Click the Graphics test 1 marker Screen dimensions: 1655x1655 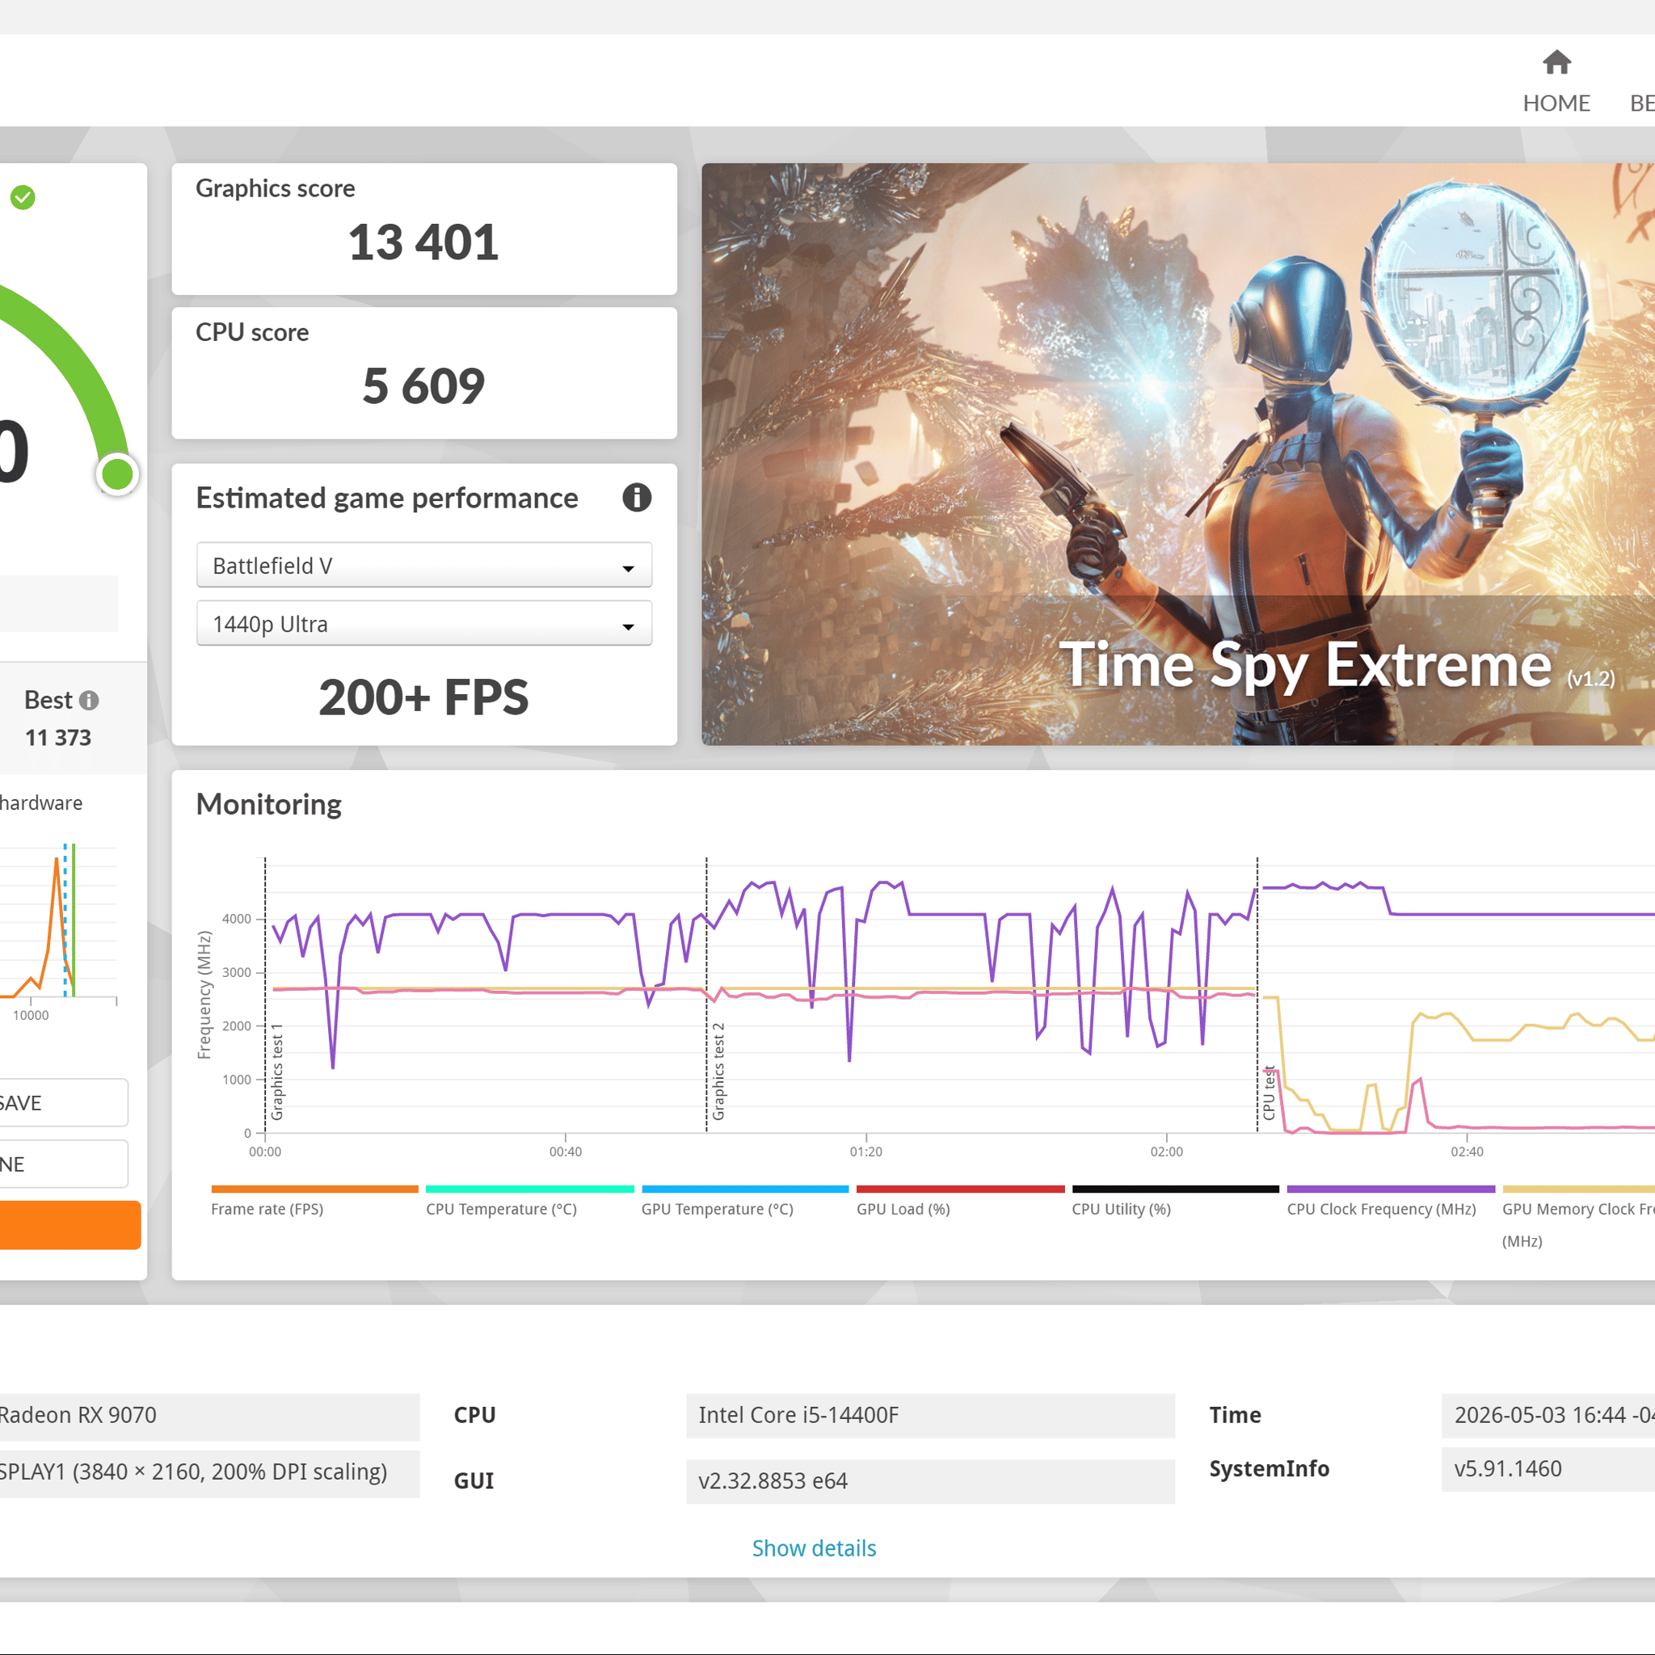pyautogui.click(x=276, y=1071)
